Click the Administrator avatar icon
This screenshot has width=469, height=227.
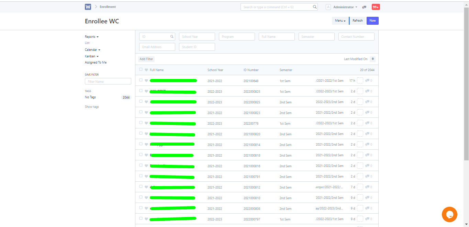328,7
